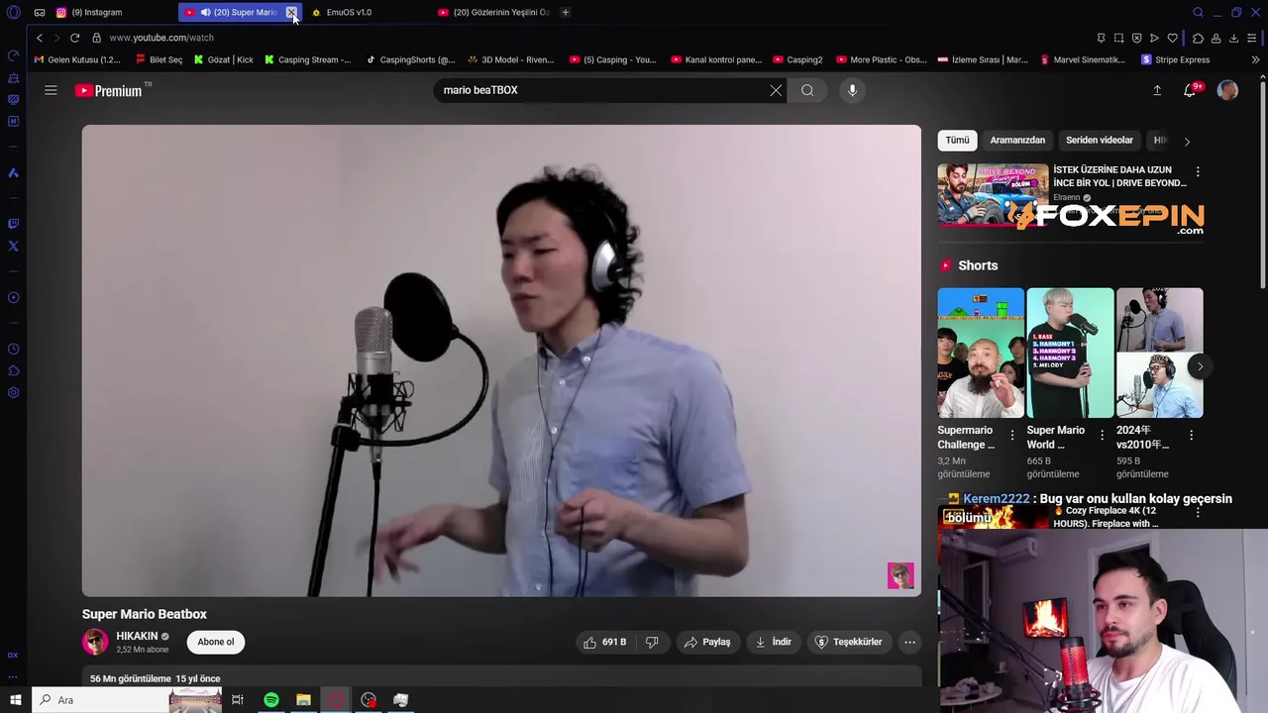Viewport: 1268px width, 713px height.
Task: Close the Super Mario tab
Action: [x=291, y=12]
